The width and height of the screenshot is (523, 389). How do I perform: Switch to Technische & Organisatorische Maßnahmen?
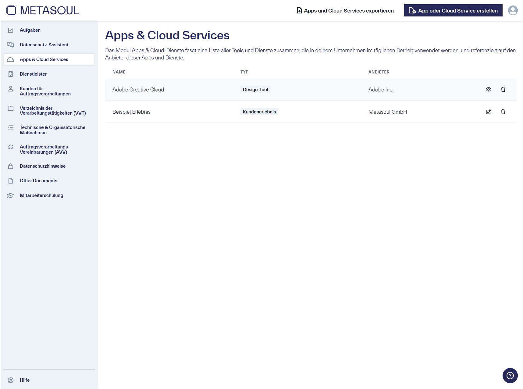52,130
